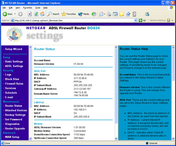Click sidebar menu scroll up arrow
This screenshot has height=146, width=176.
[30, 47]
